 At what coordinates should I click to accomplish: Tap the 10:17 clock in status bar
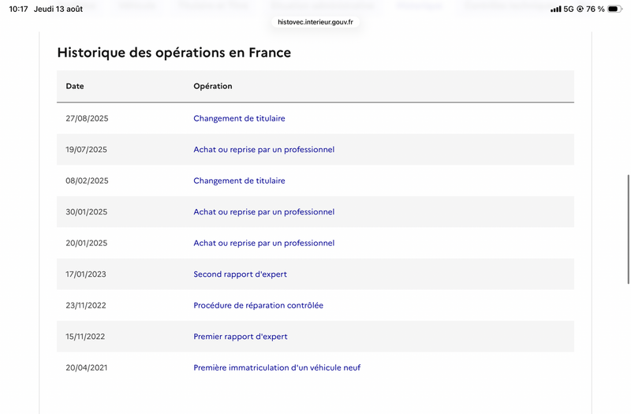coord(18,9)
